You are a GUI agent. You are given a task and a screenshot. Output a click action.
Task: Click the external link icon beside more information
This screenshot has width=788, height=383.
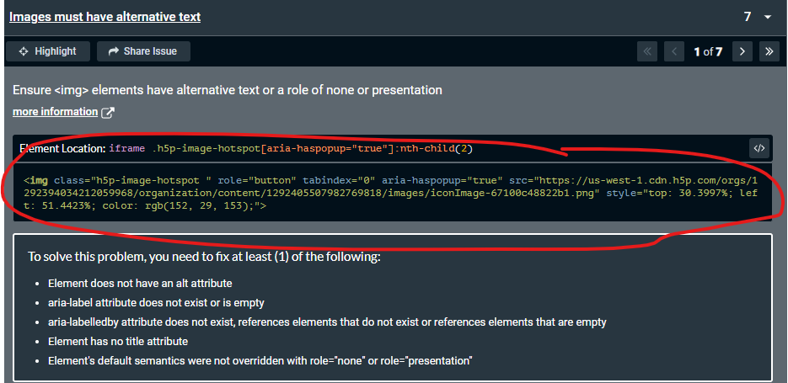[108, 112]
